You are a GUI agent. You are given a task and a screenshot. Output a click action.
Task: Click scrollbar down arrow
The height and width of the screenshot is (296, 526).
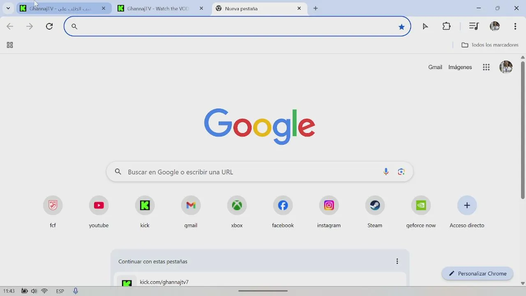(x=523, y=283)
